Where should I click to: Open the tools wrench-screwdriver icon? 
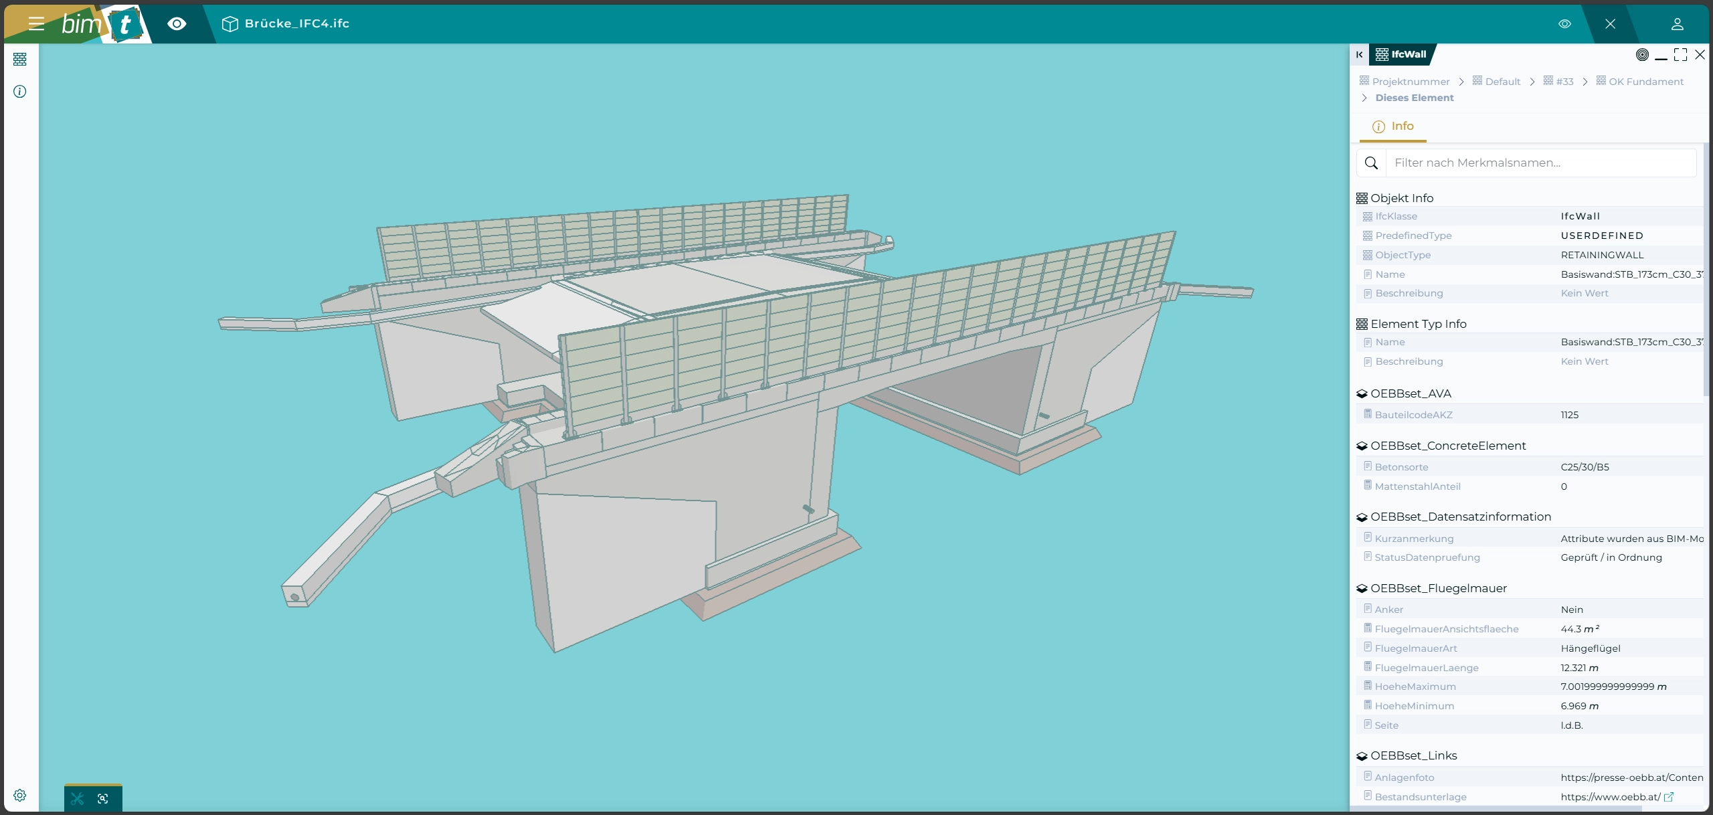78,798
